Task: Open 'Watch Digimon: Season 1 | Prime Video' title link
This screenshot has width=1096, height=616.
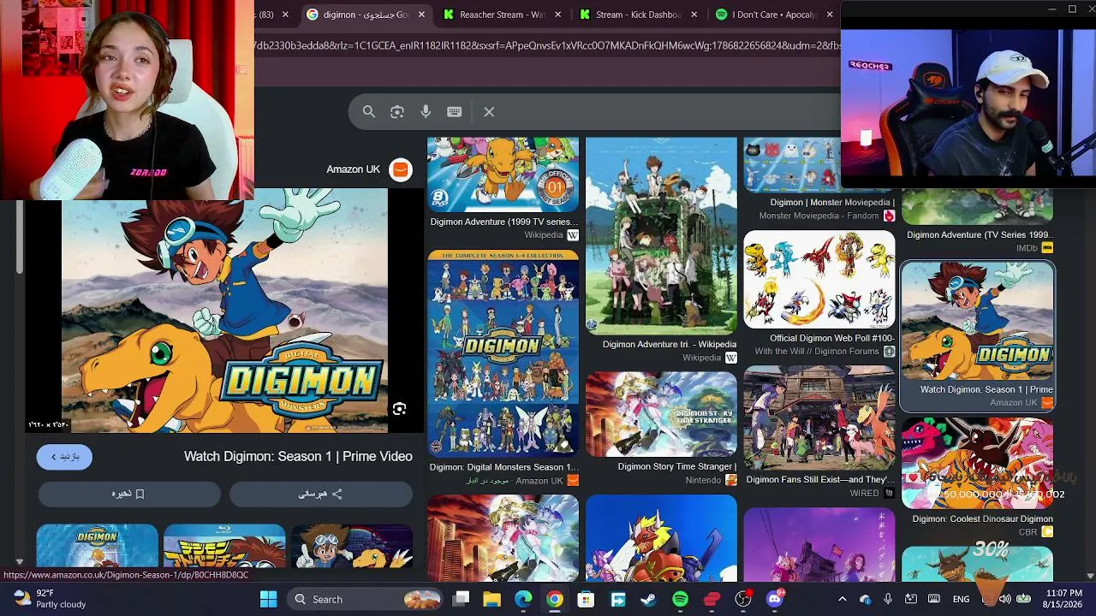Action: (x=298, y=456)
